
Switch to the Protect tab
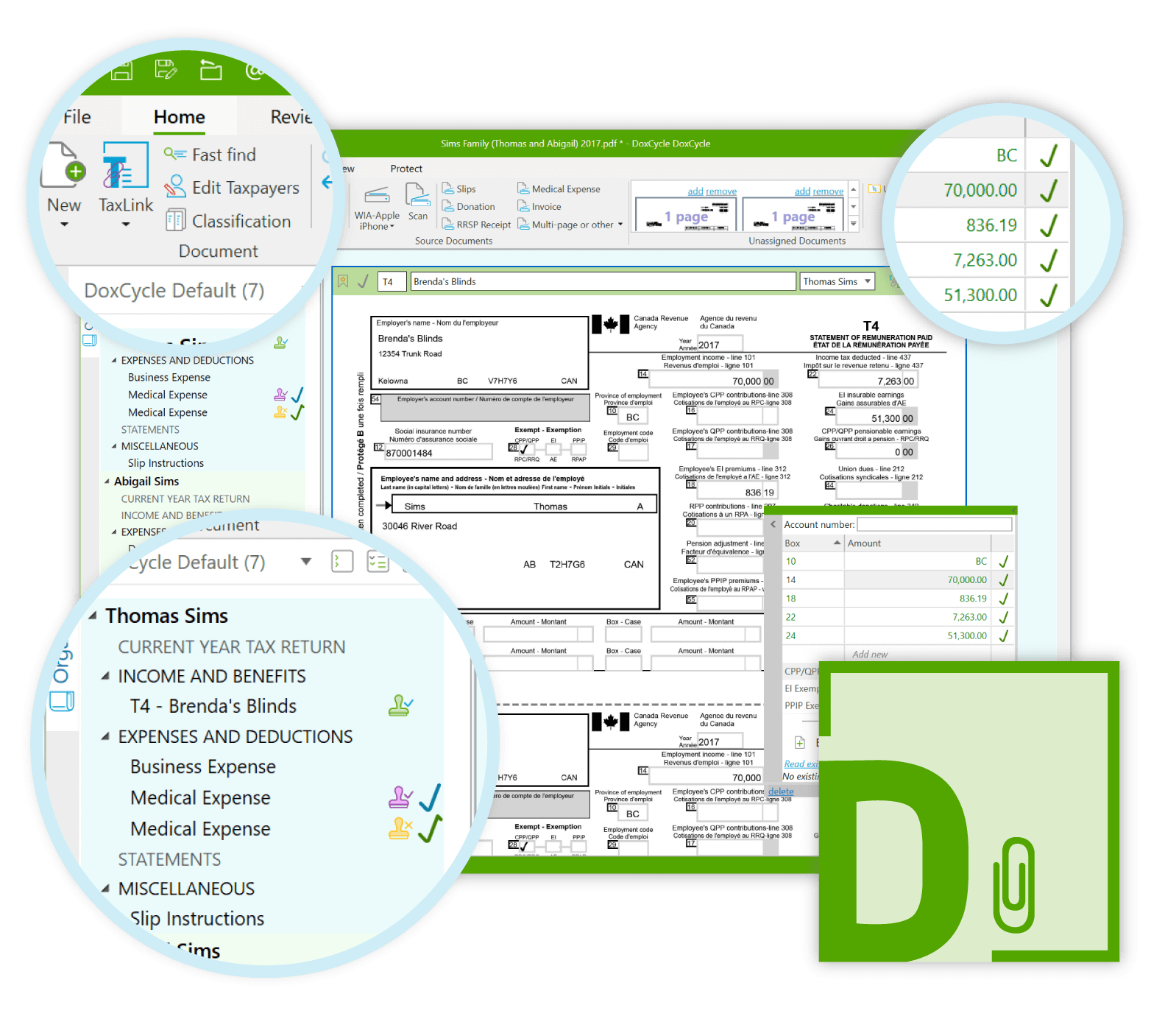coord(406,169)
